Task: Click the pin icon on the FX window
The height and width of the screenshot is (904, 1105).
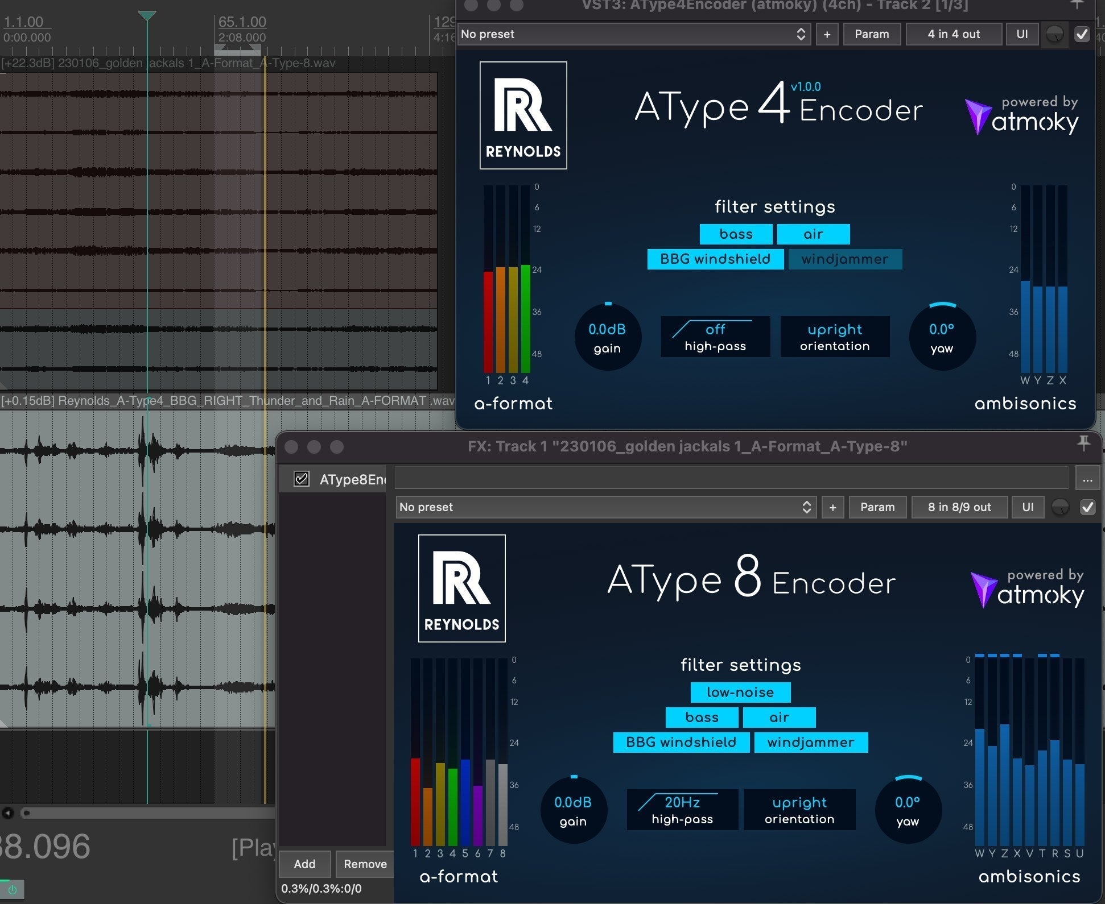Action: click(x=1083, y=443)
